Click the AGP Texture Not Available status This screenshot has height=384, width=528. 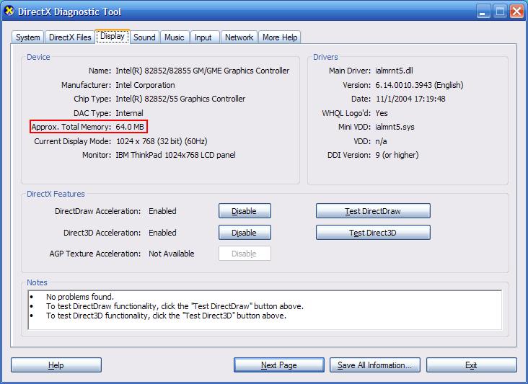click(x=172, y=254)
